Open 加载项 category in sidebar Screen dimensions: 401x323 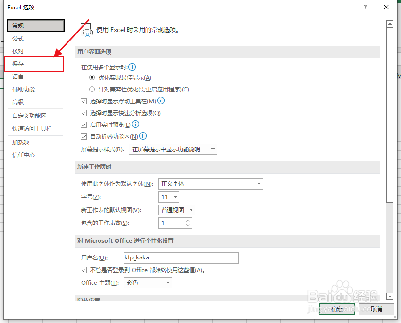[x=36, y=142]
